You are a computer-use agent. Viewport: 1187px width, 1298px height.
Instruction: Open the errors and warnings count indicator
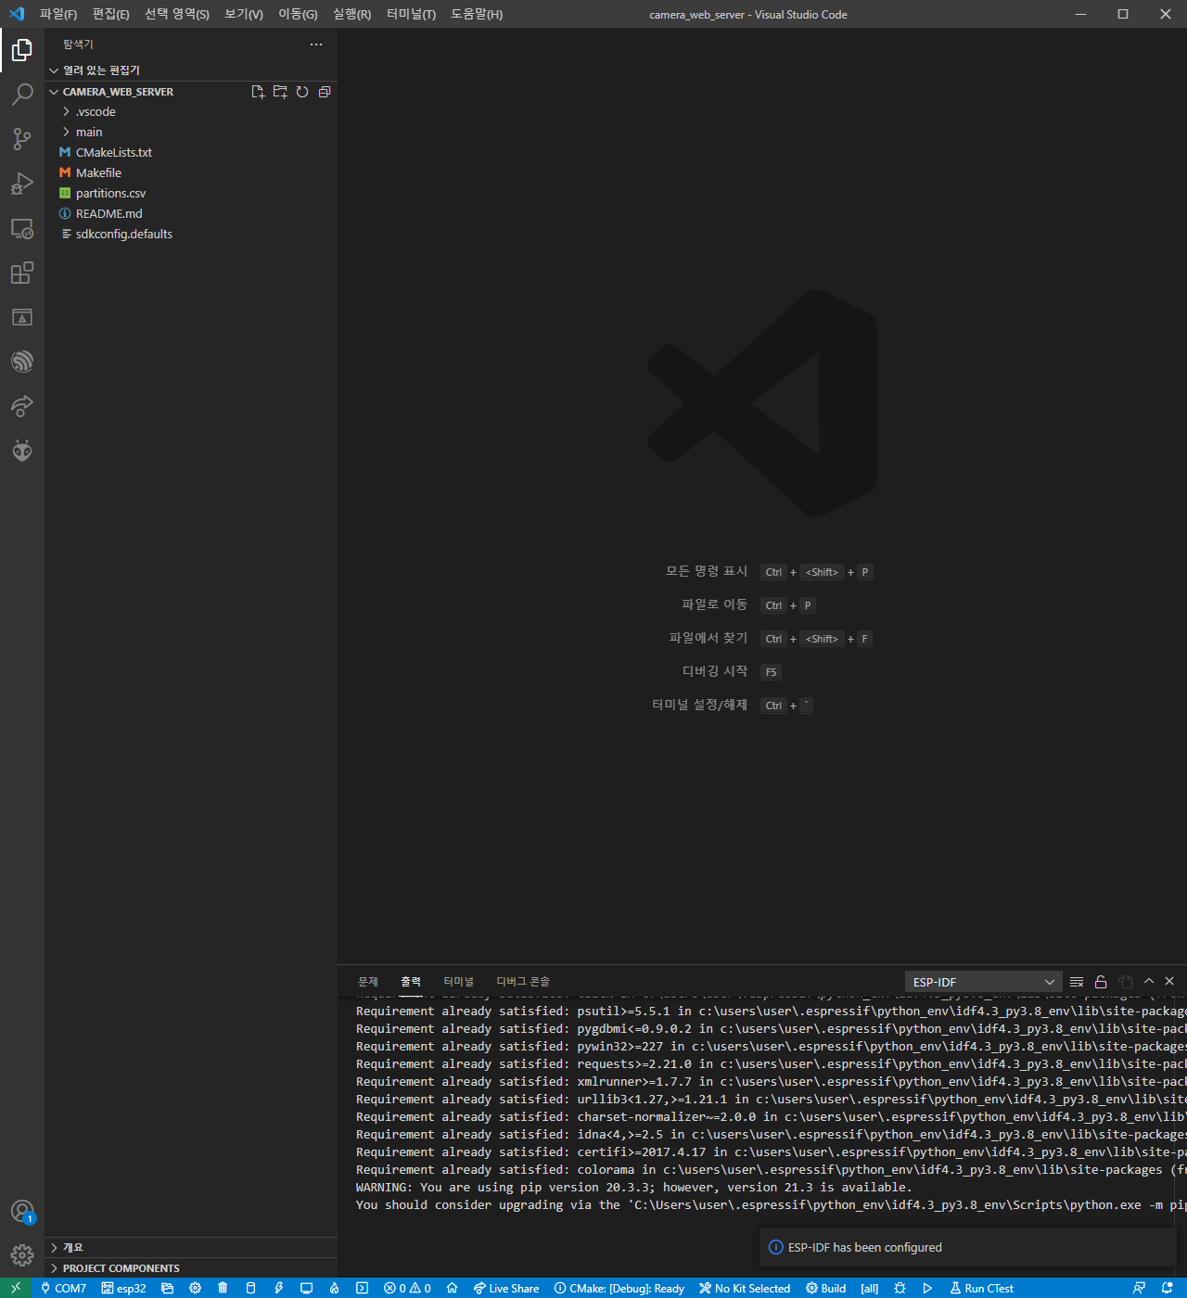point(407,1288)
